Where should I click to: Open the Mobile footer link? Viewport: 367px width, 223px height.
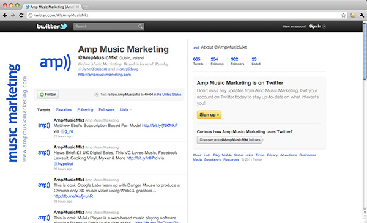click(x=226, y=155)
